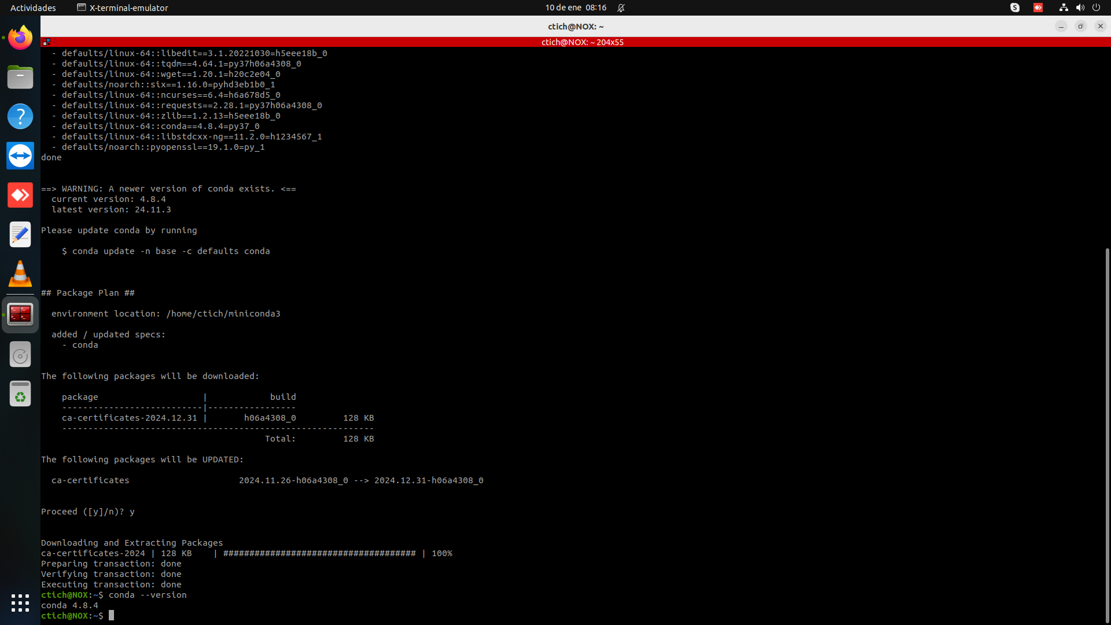
Task: Open the power menu icon
Action: pyautogui.click(x=1096, y=8)
